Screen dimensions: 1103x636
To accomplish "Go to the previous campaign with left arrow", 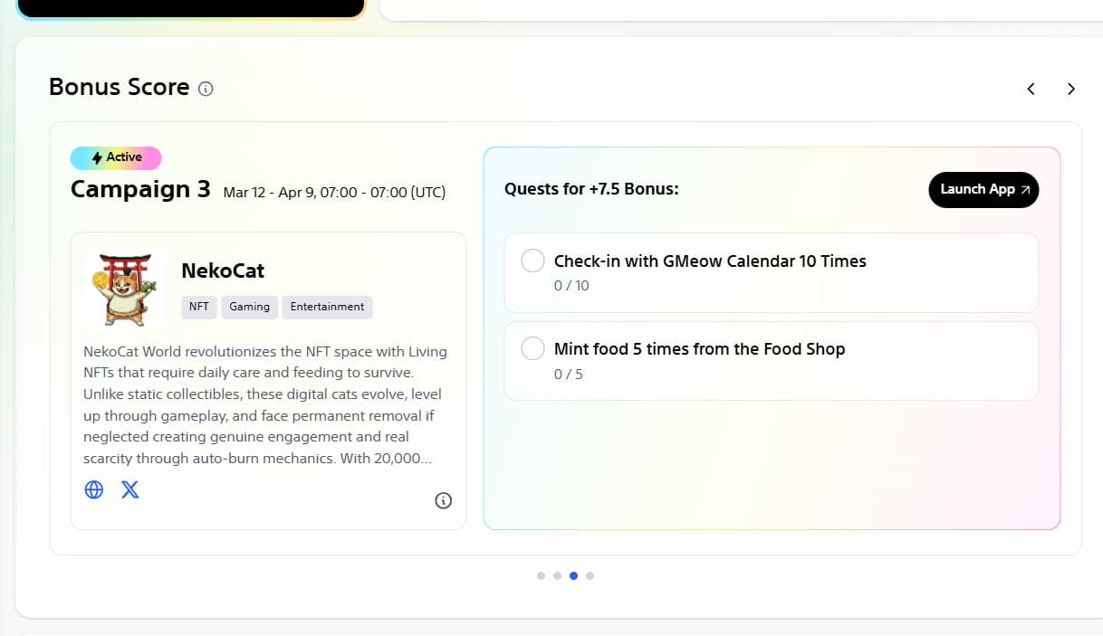I will click(1031, 89).
